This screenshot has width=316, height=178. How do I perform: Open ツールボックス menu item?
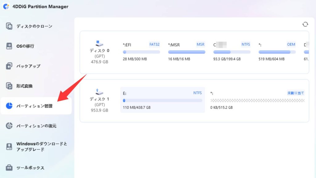point(36,168)
